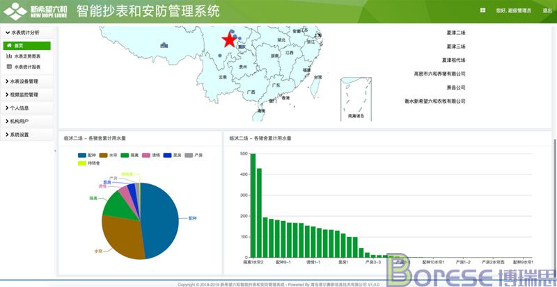The image size is (557, 287).
Task: Click the 智能抄表和安防管理系统 title
Action: click(x=148, y=10)
